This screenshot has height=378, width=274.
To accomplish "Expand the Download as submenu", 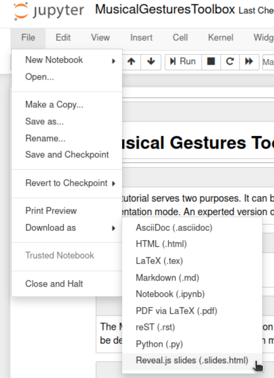I will [67, 228].
